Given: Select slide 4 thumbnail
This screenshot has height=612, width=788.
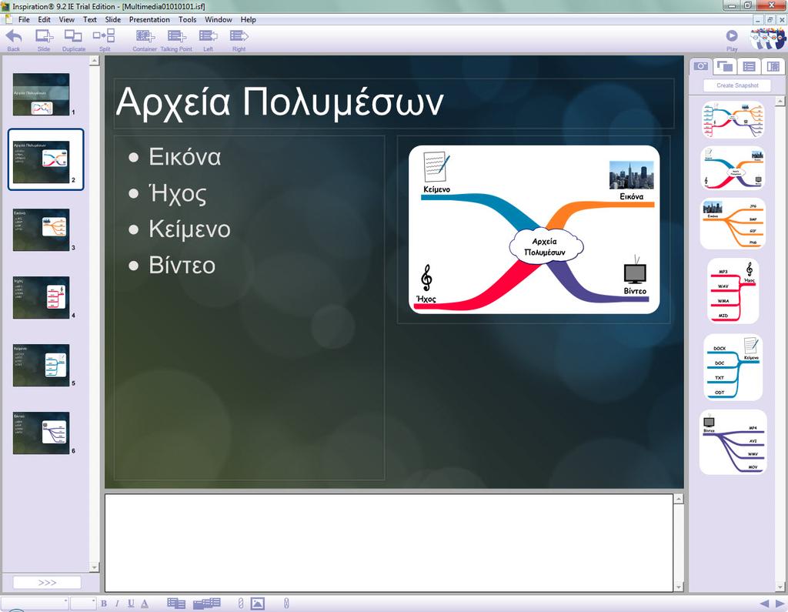Looking at the screenshot, I should 42,298.
